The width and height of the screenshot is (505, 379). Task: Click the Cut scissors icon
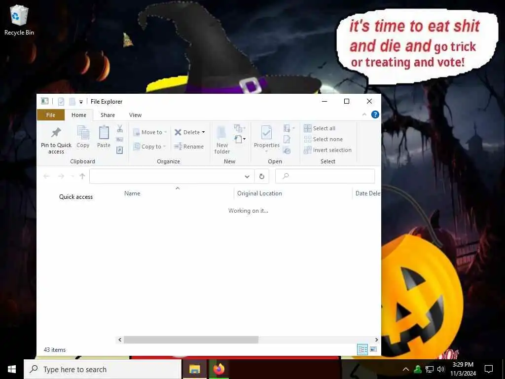120,129
